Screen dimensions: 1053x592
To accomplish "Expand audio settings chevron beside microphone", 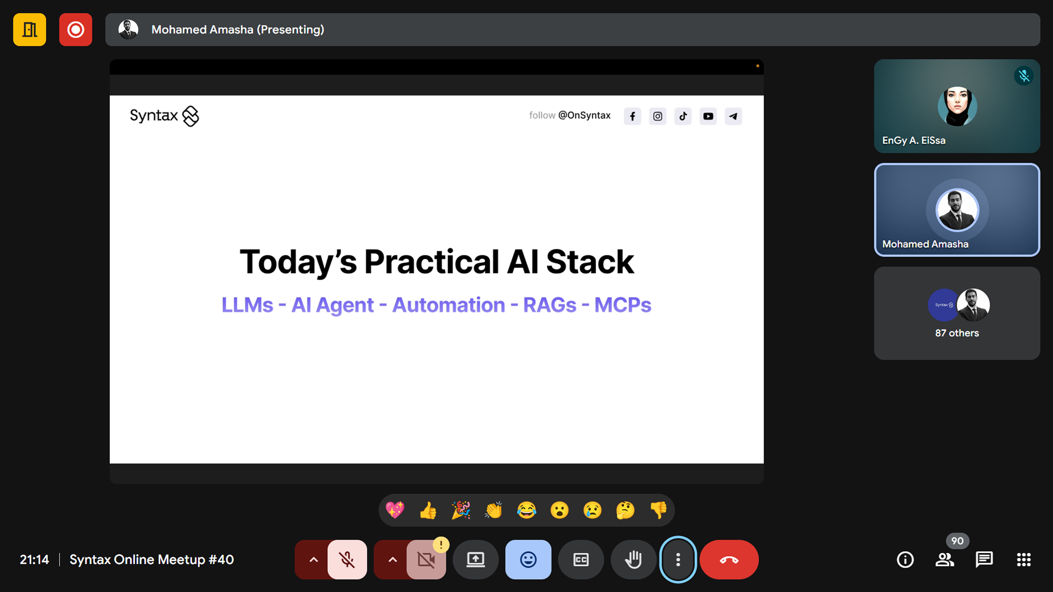I will [x=313, y=559].
